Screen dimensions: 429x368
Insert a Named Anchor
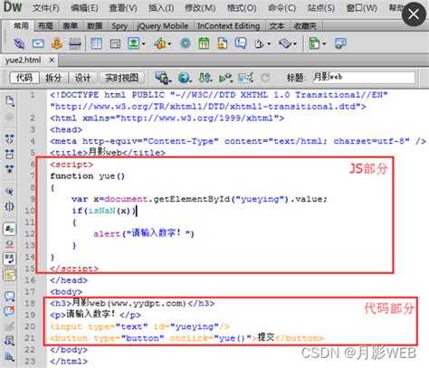(57, 43)
